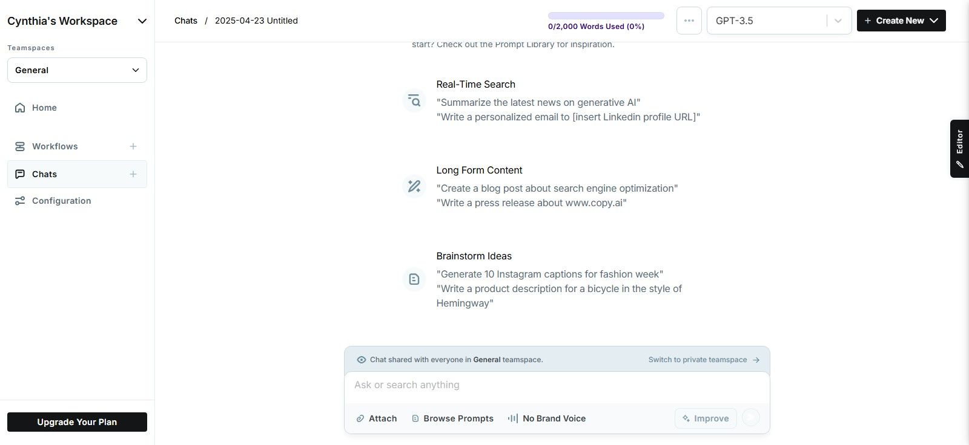Click the eye icon for shared chat
The height and width of the screenshot is (445, 969).
coord(362,360)
